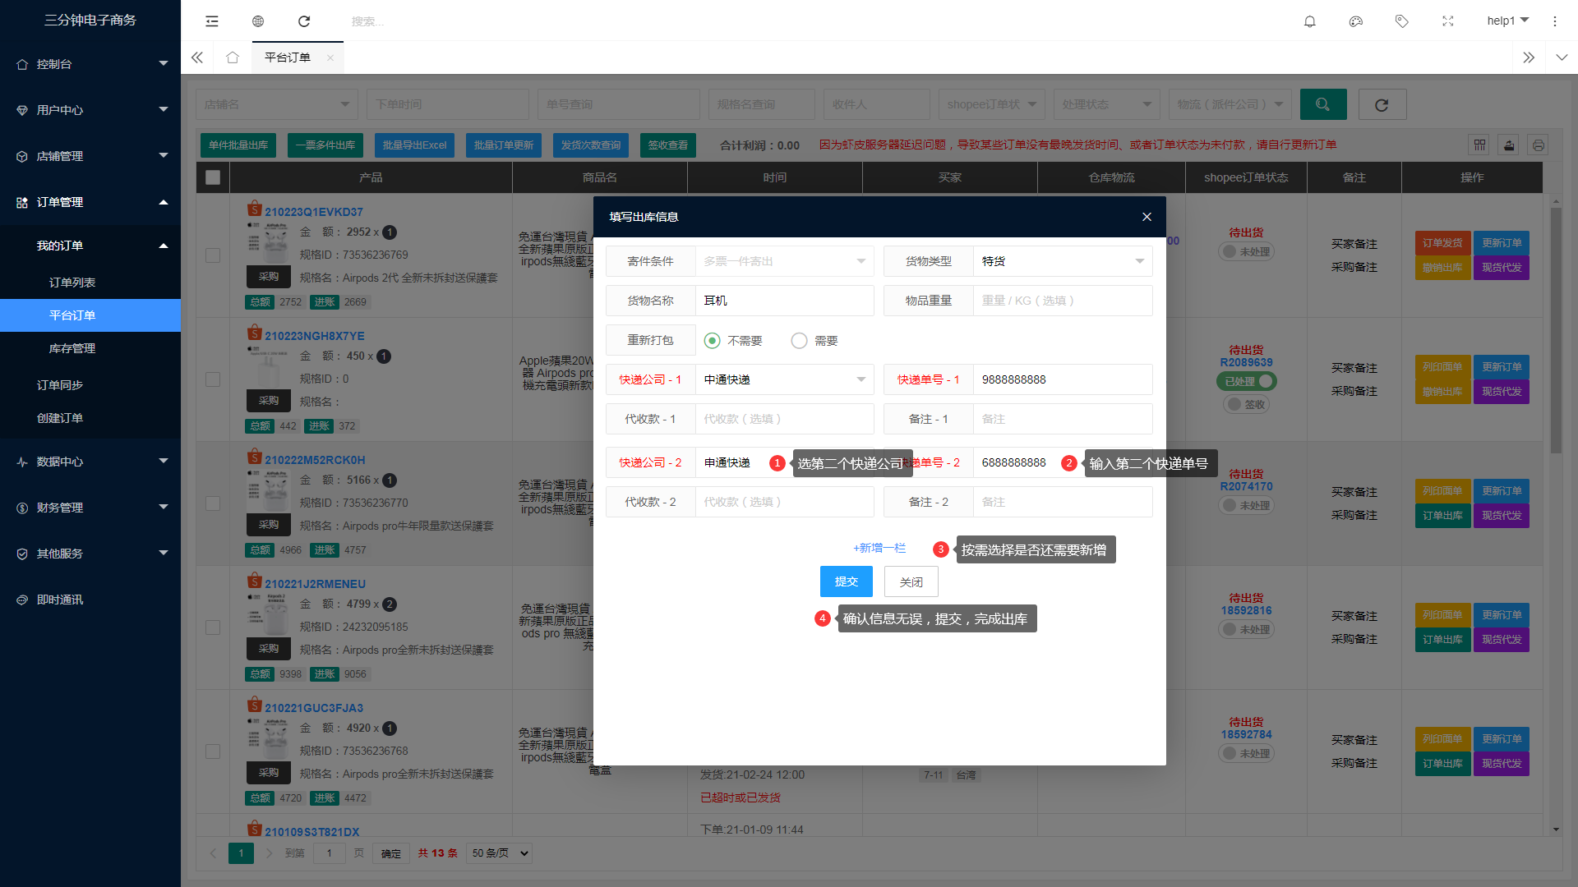Open 订单列表 in the sidebar menu
Viewport: 1578px width, 887px height.
72,283
